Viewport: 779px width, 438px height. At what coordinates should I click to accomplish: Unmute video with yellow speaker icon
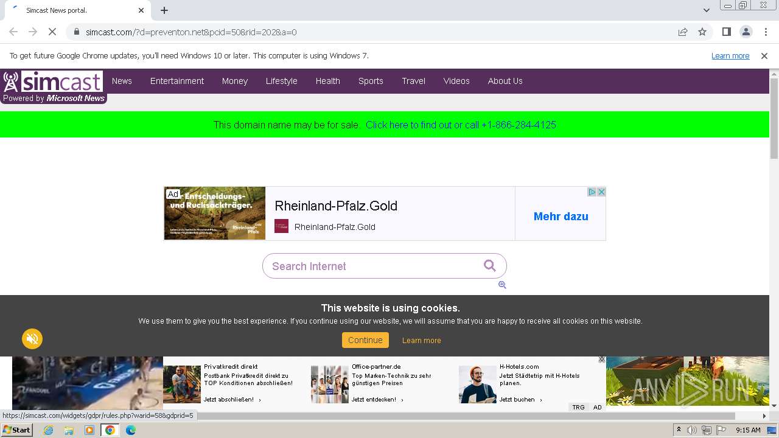pos(32,339)
